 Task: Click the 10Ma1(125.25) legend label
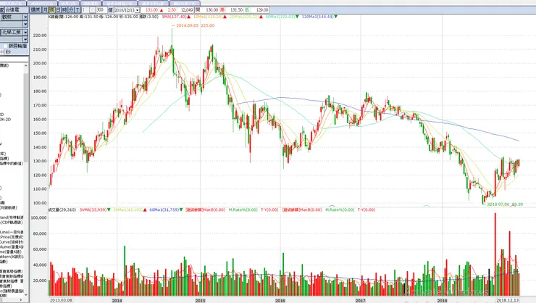tap(208, 17)
